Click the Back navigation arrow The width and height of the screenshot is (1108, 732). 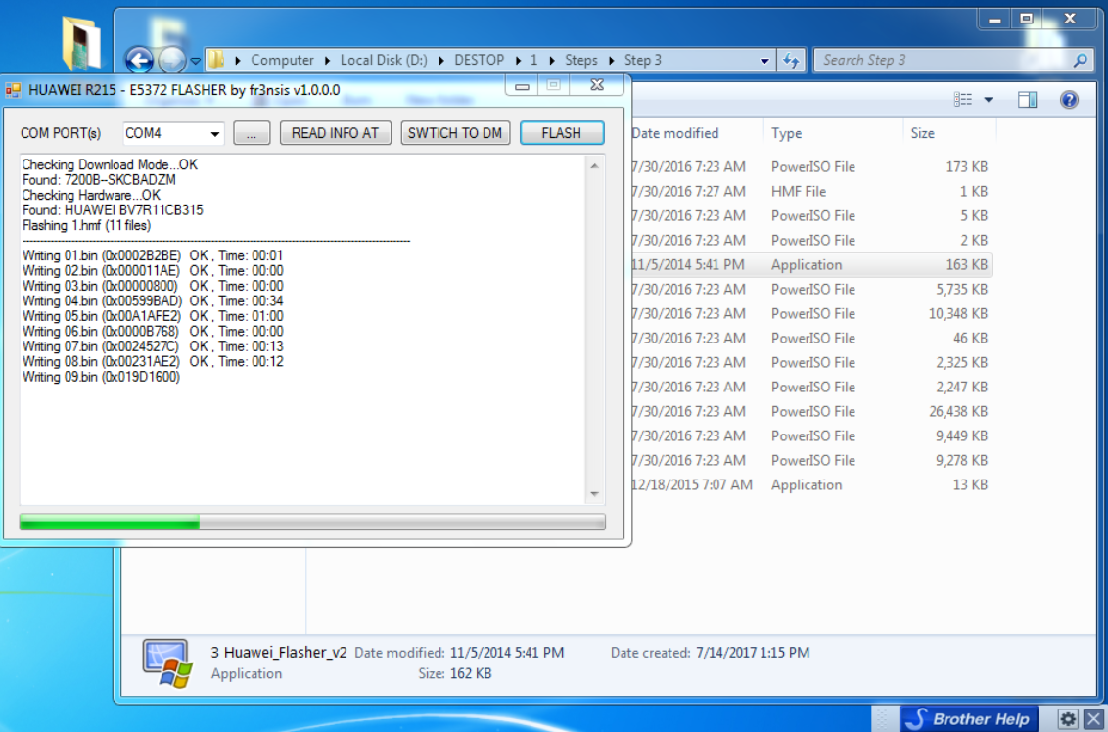coord(137,60)
